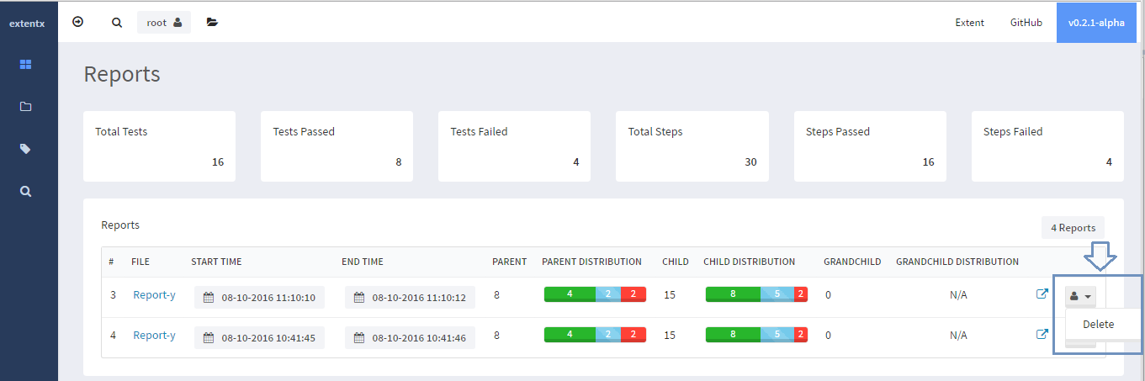This screenshot has width=1145, height=381.
Task: Click the 4 Reports badge
Action: pos(1073,228)
